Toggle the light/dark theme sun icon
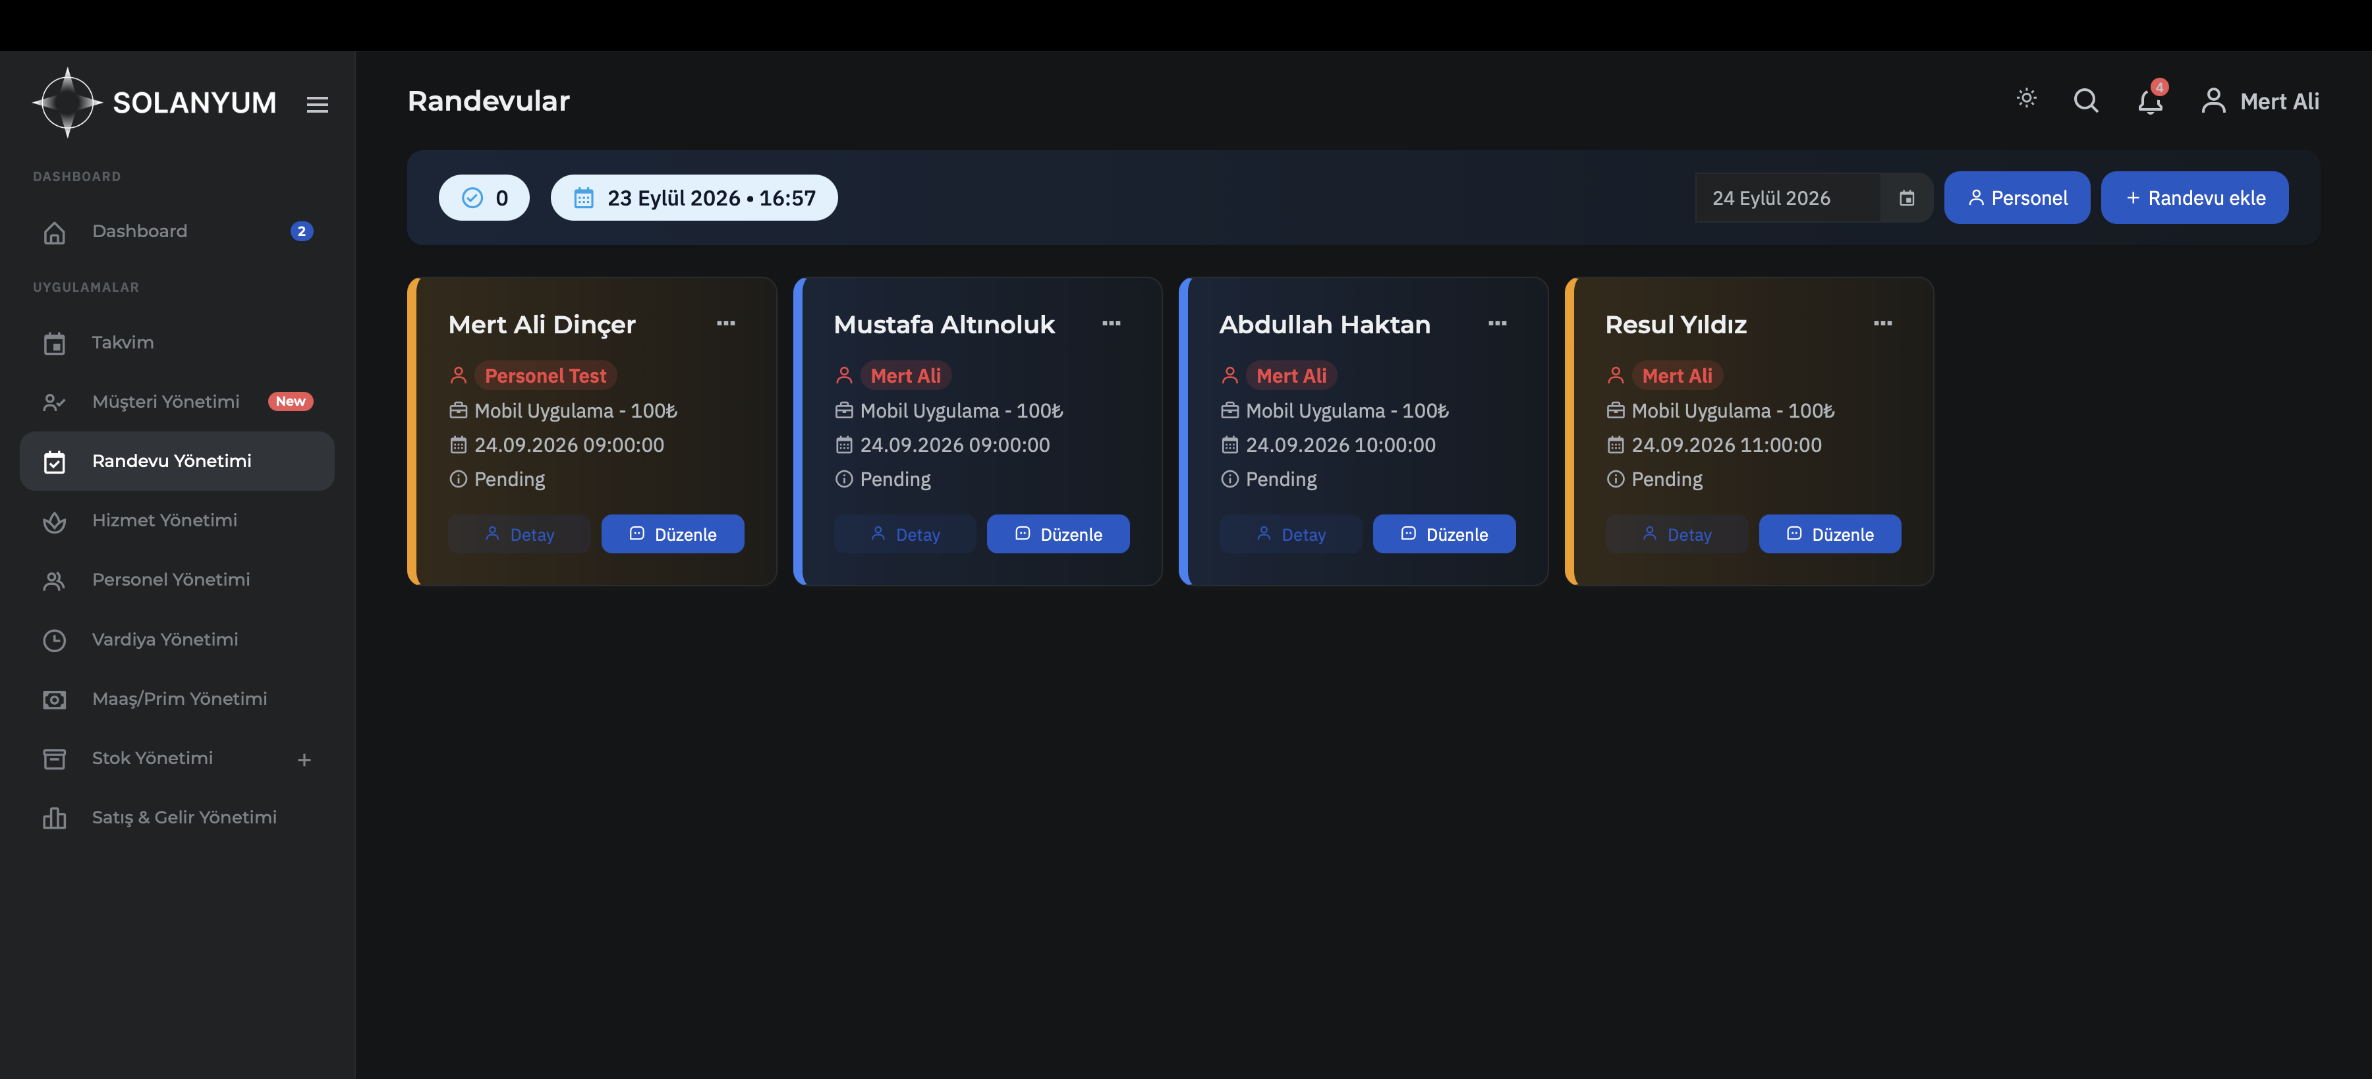This screenshot has width=2372, height=1079. coord(2026,99)
